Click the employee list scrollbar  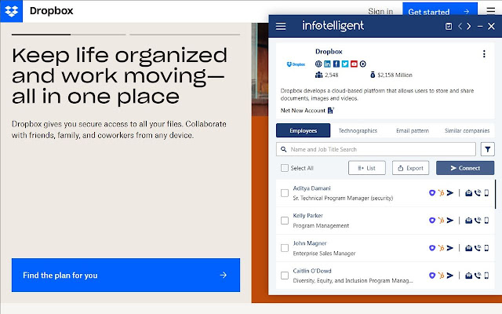[x=495, y=194]
